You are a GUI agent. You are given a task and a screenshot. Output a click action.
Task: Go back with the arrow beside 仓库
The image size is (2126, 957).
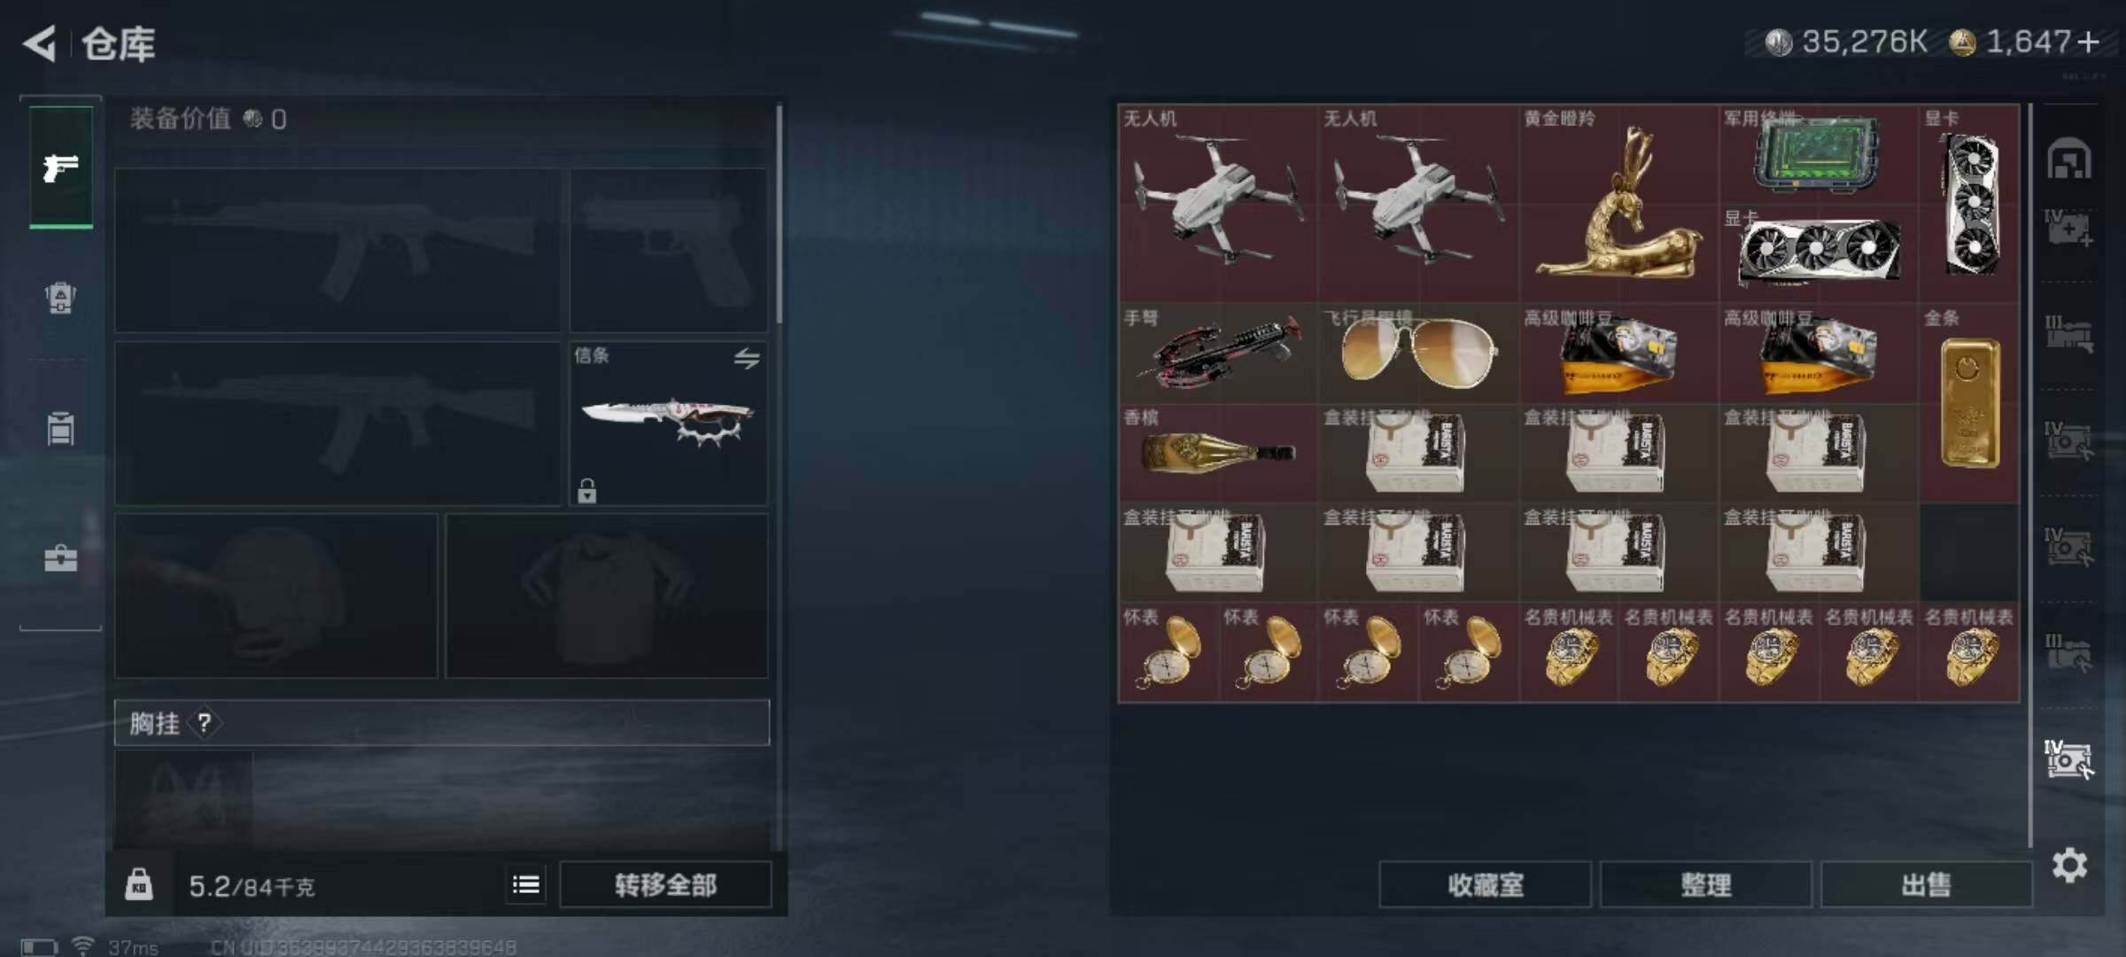pyautogui.click(x=40, y=43)
